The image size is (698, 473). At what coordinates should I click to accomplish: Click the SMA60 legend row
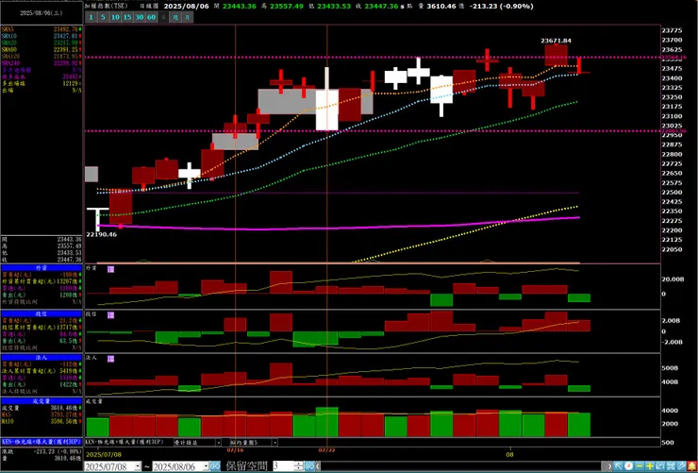click(x=42, y=49)
